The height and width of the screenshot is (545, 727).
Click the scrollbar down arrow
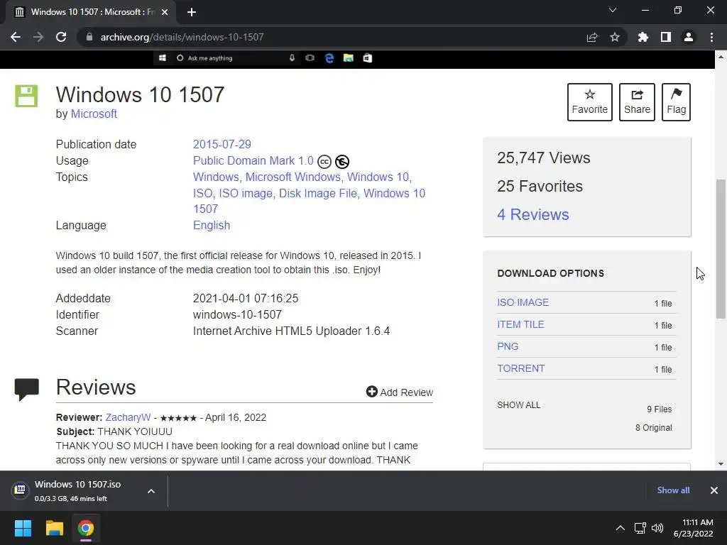721,464
